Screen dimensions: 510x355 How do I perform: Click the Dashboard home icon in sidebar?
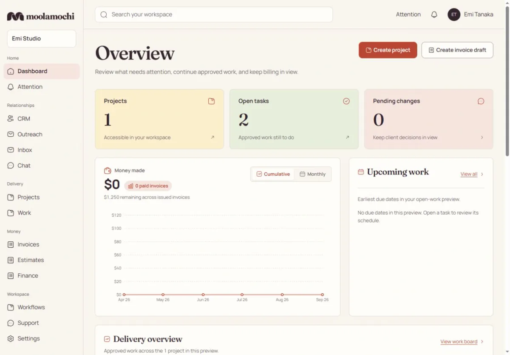(11, 72)
